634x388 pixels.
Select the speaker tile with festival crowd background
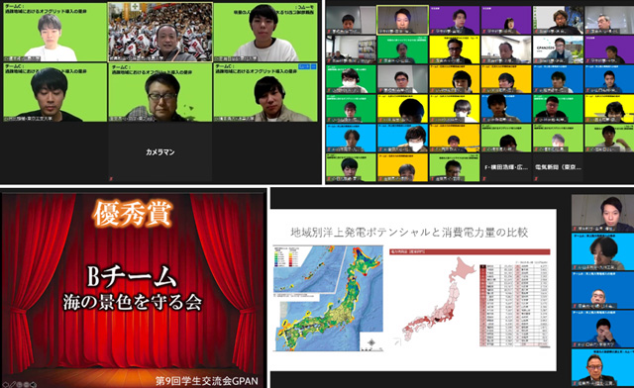pyautogui.click(x=160, y=32)
